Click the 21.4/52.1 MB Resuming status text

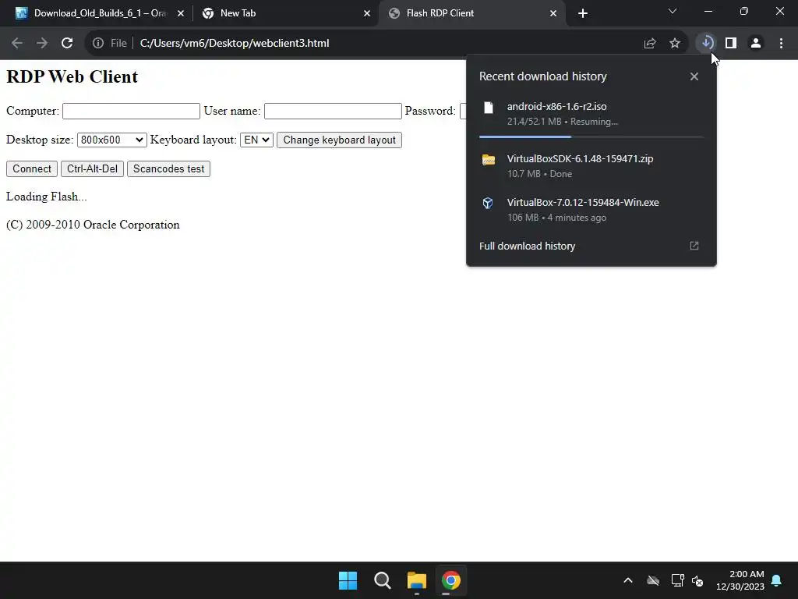coord(563,122)
